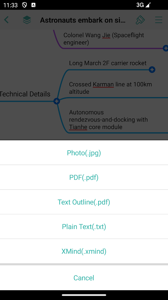Expand plus node at Technical Details branch
Screen dimensions: 168x300
57,101
